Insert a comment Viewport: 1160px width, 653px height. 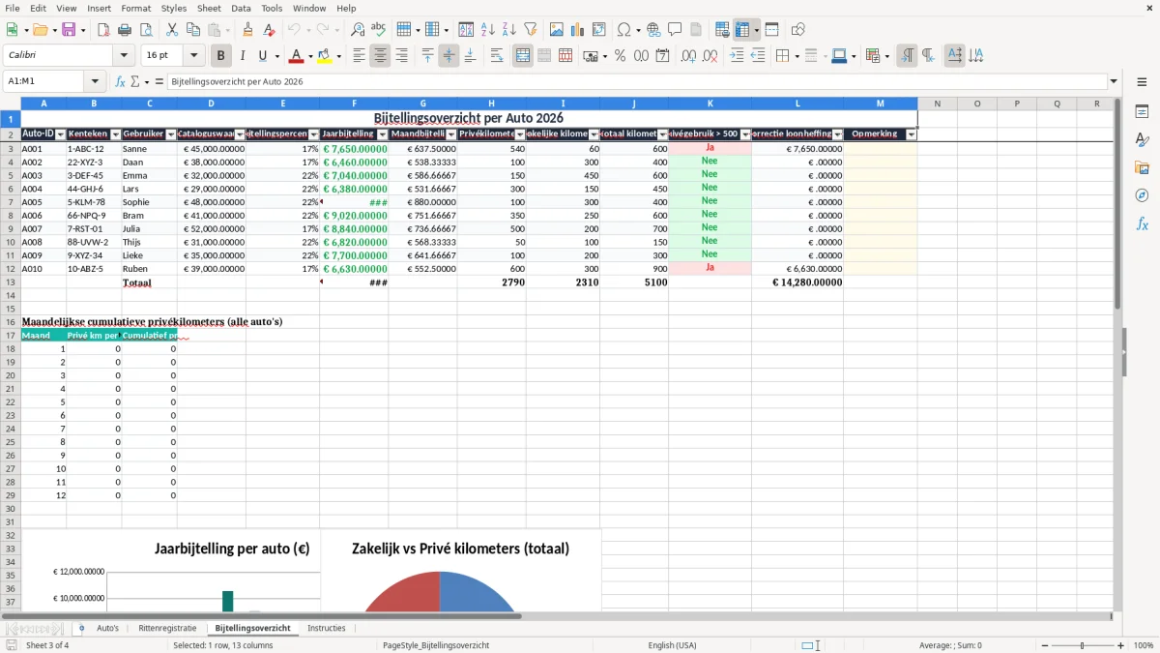pyautogui.click(x=675, y=30)
